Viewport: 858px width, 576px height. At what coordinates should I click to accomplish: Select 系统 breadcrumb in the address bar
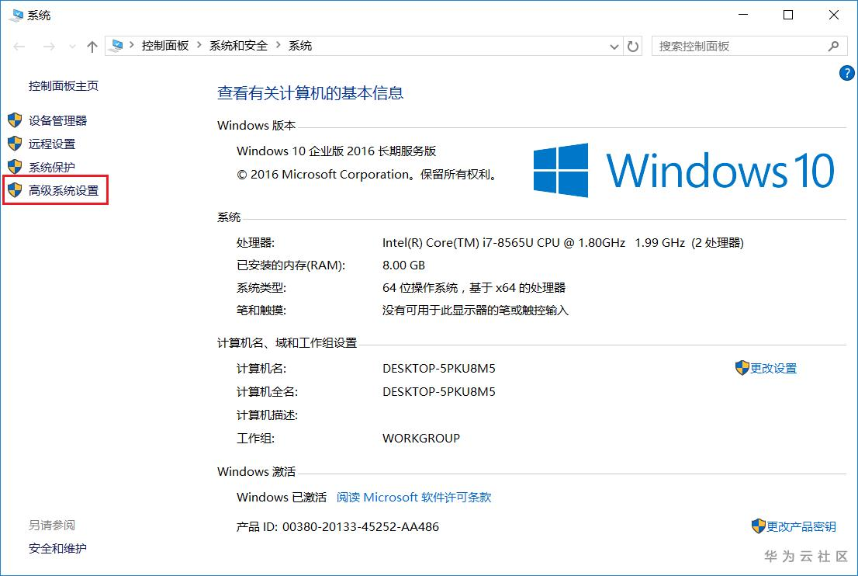coord(300,46)
